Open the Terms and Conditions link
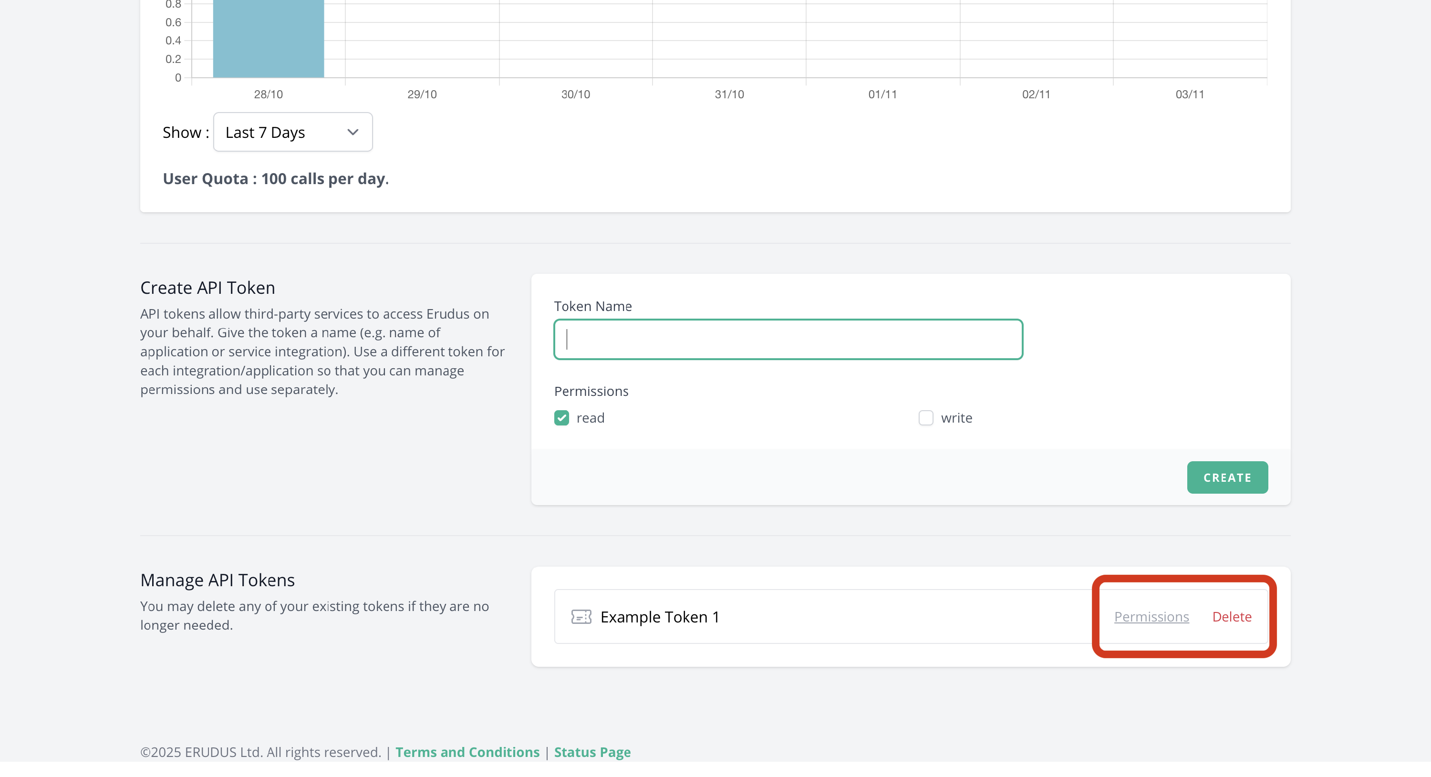 (467, 752)
